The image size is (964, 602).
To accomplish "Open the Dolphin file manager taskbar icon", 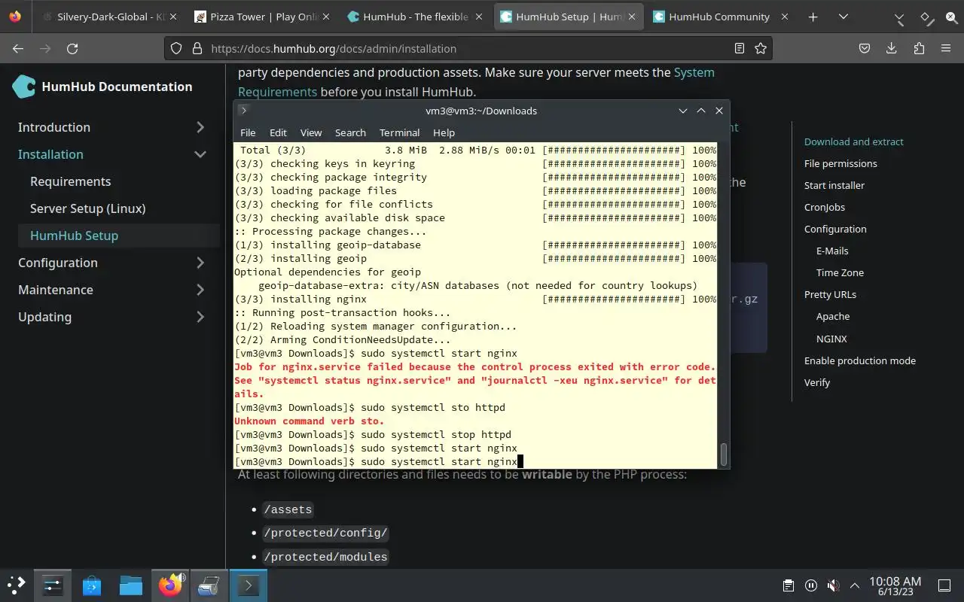I will (x=131, y=585).
